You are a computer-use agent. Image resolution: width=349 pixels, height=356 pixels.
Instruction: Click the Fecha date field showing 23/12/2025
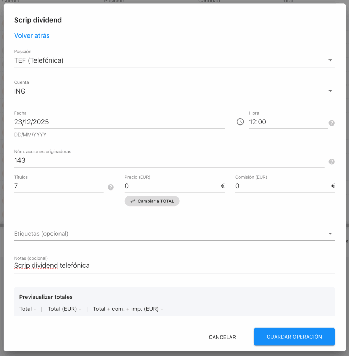point(118,122)
